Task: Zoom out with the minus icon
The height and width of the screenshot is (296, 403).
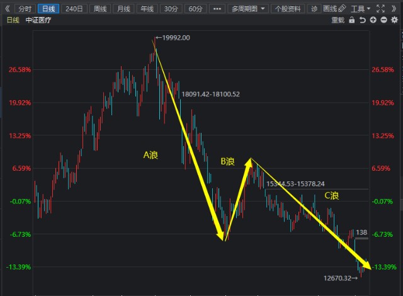Action: (383, 20)
